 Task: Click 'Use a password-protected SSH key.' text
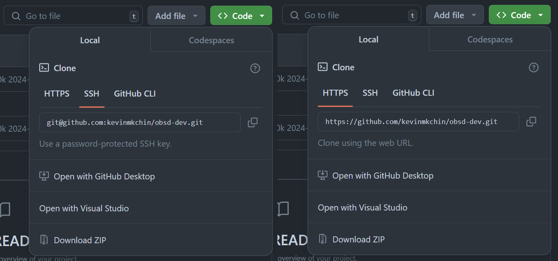106,144
